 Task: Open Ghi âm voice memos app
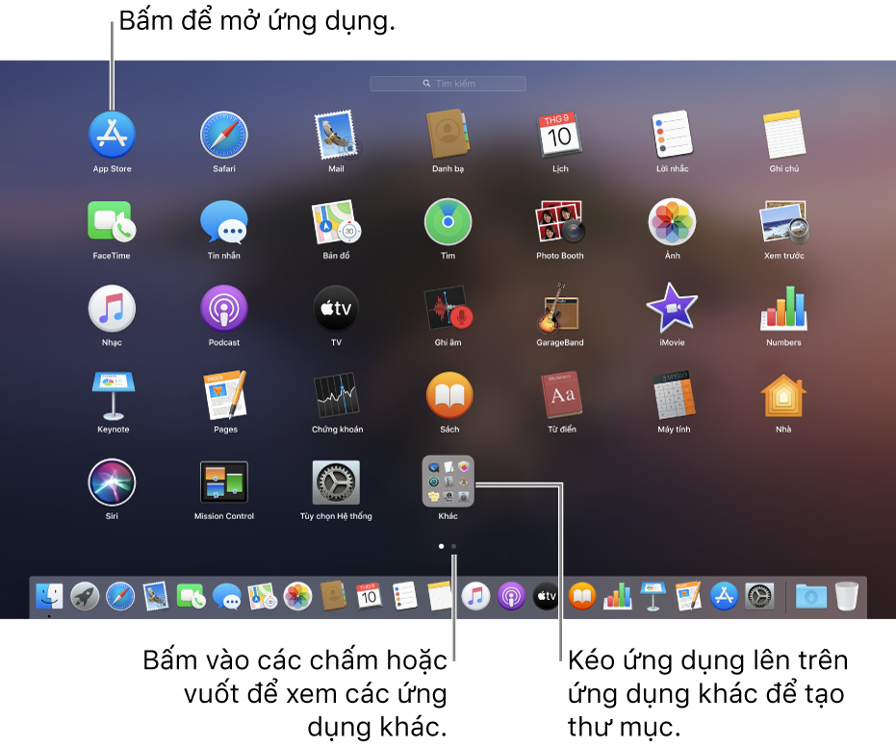448,309
